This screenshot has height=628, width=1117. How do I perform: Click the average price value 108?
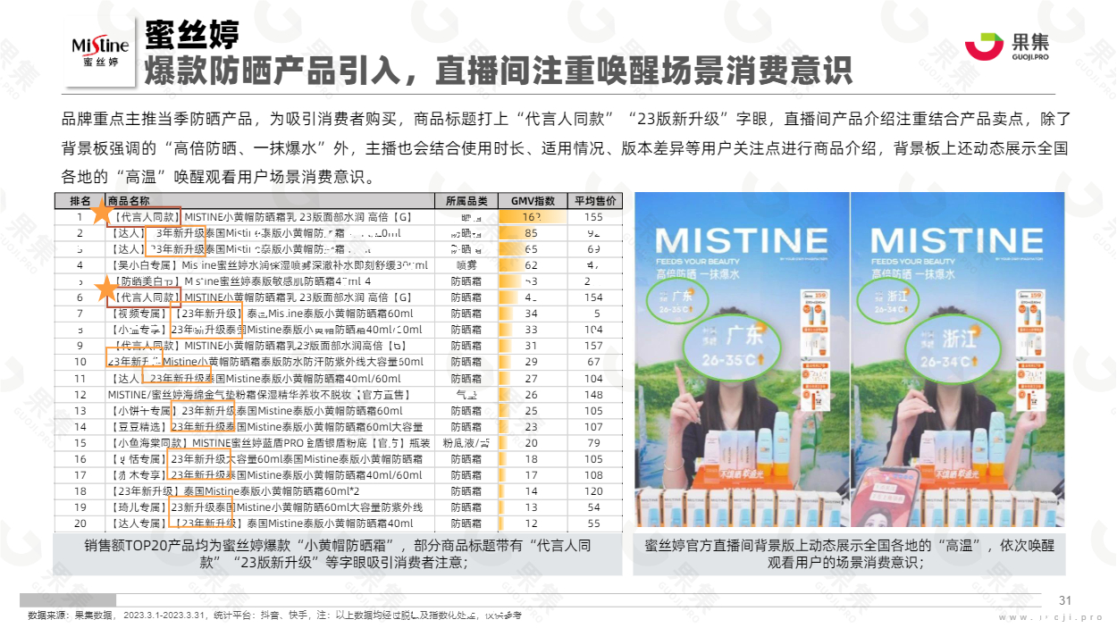click(594, 474)
